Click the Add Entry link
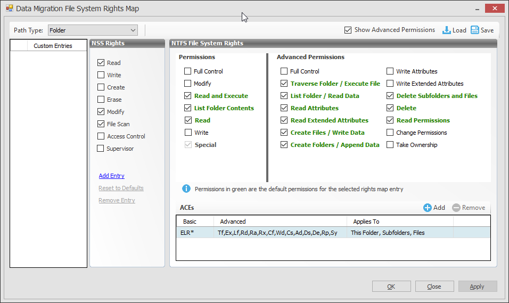This screenshot has width=509, height=303. (112, 176)
